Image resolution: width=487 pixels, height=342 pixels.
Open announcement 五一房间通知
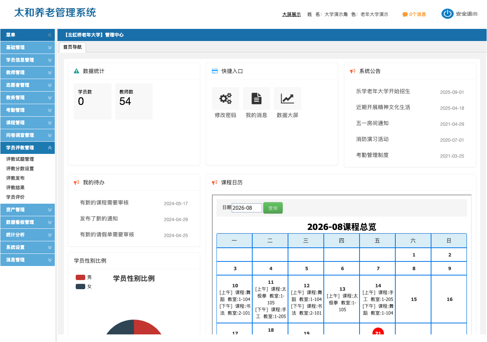(372, 123)
